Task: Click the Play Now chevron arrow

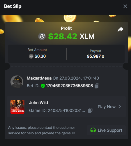Action: pyautogui.click(x=120, y=107)
